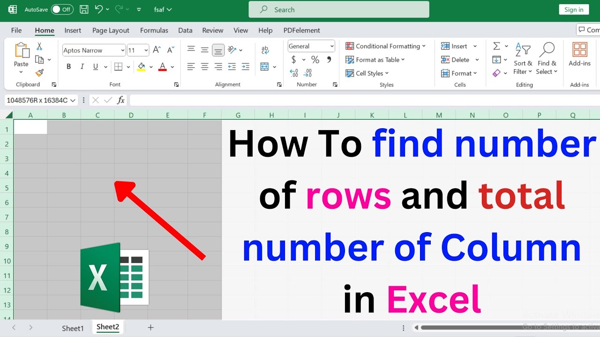Click the Orientation angle text icon
The width and height of the screenshot is (600, 337).
[232, 50]
